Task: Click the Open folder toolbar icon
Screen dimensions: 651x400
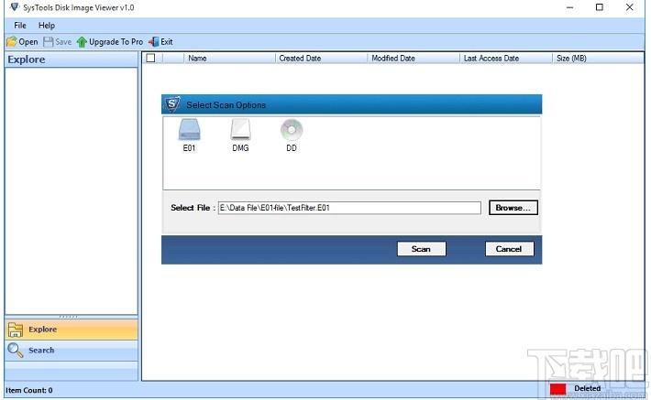Action: pos(11,42)
